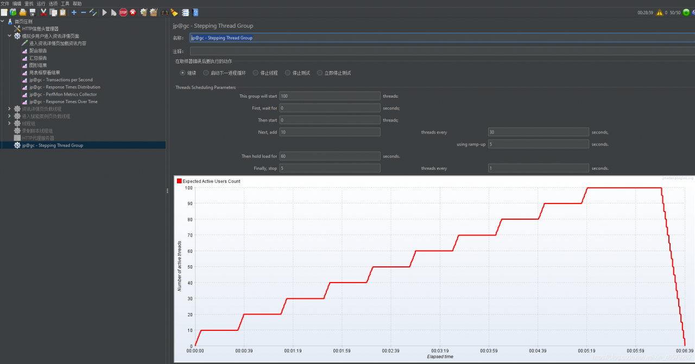Click the Then hold load for field
This screenshot has width=695, height=364.
click(330, 156)
